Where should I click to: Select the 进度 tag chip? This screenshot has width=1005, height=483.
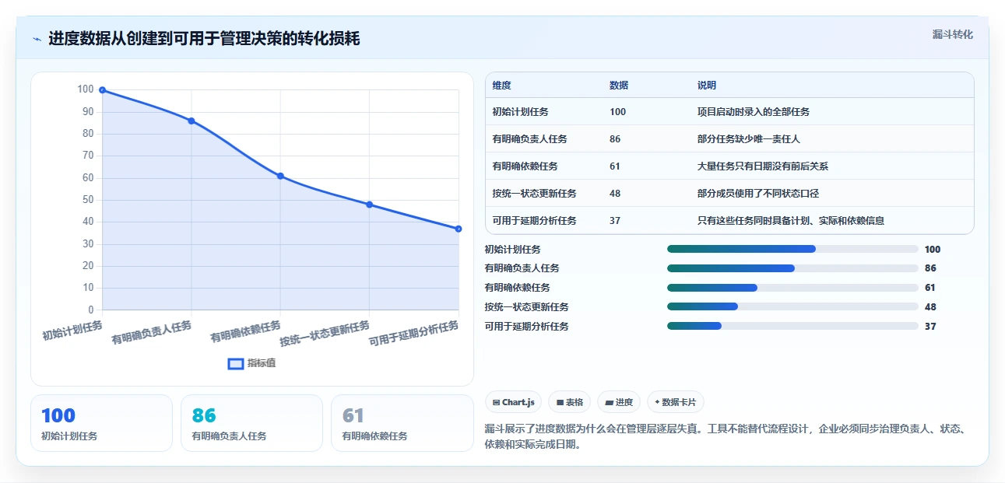619,402
